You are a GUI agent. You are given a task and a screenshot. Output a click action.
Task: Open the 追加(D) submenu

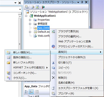click(x=77, y=52)
